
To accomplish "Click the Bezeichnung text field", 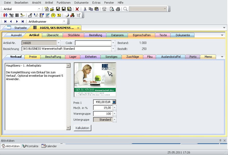I will pos(67,49).
